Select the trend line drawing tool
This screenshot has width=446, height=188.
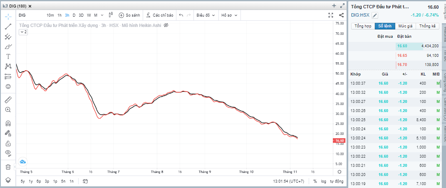click(8, 27)
